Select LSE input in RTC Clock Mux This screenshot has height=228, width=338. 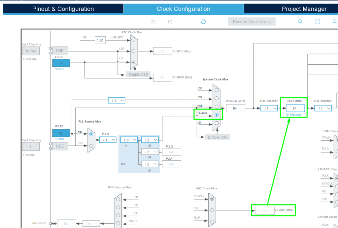pos(133,51)
